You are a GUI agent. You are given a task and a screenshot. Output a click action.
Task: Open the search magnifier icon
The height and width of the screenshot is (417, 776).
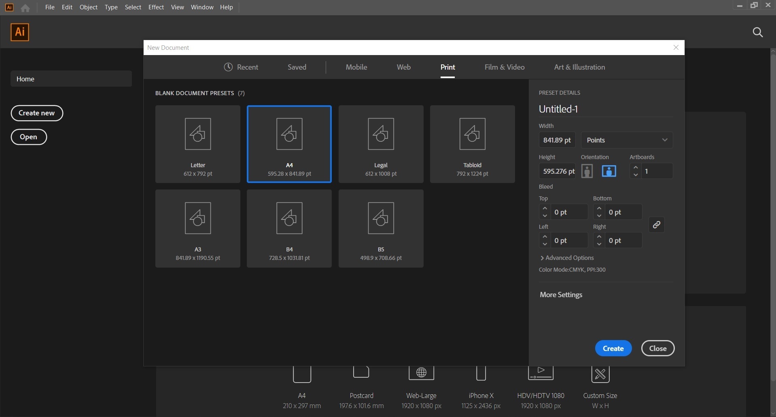point(757,32)
